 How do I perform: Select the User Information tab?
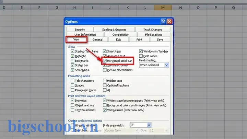click(x=85, y=35)
